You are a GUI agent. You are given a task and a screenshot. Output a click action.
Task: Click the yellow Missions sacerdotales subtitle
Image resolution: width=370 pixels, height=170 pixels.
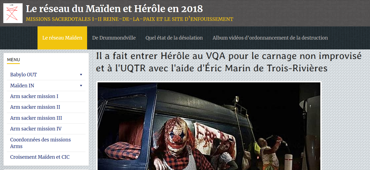(x=130, y=19)
